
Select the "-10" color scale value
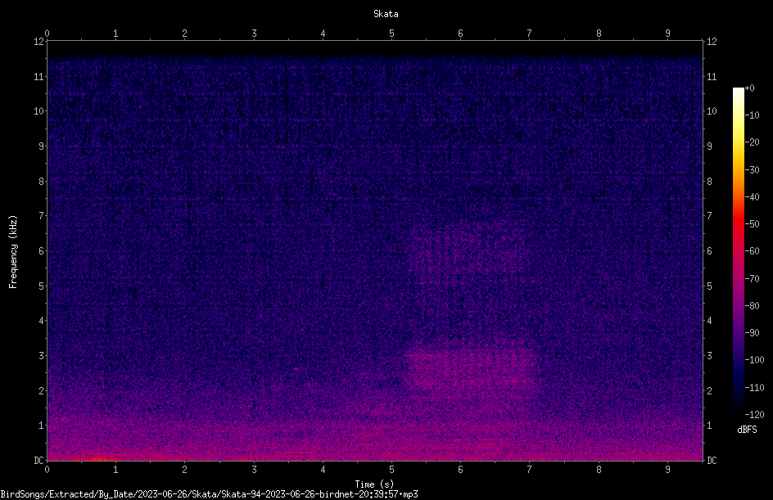pos(752,115)
